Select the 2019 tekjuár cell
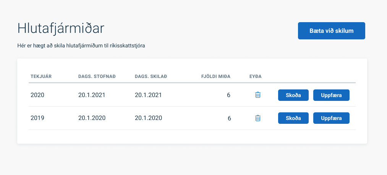The image size is (387, 175). (x=37, y=118)
